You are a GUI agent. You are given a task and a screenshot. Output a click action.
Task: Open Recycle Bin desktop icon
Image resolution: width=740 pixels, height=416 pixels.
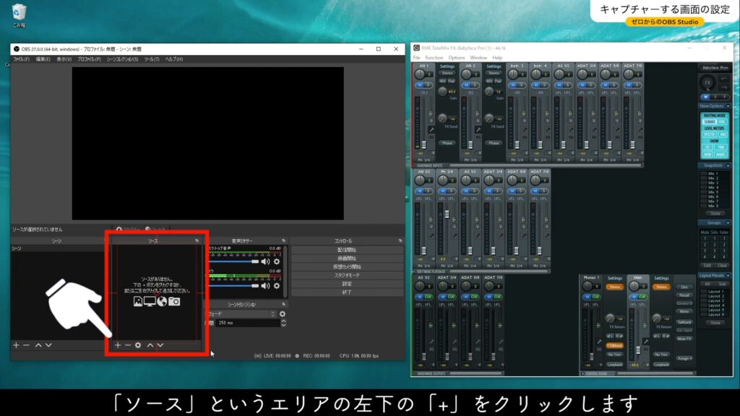[x=19, y=15]
